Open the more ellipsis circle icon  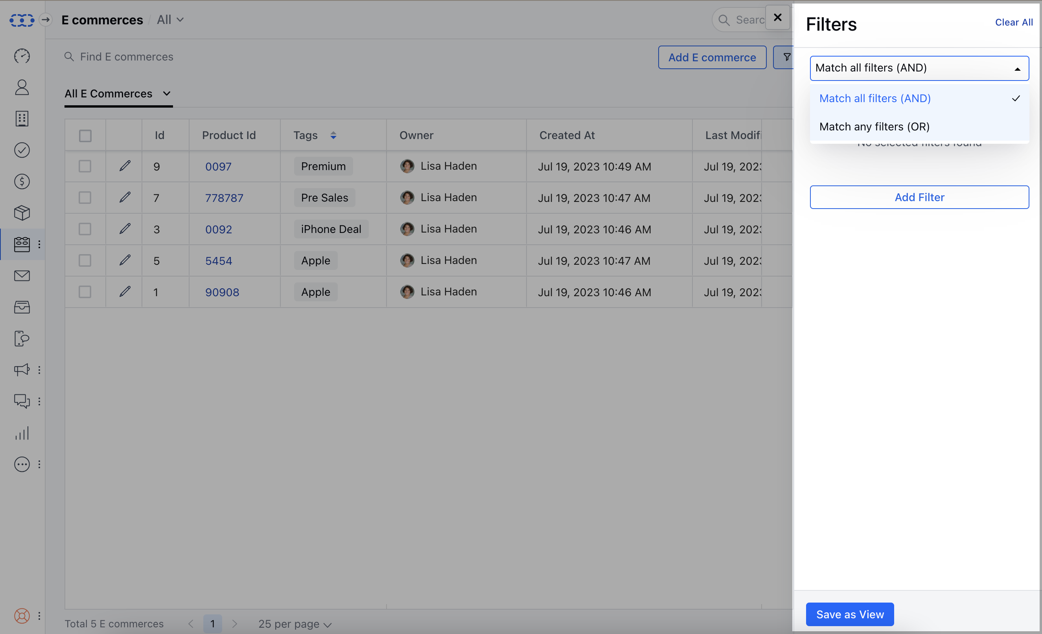22,464
